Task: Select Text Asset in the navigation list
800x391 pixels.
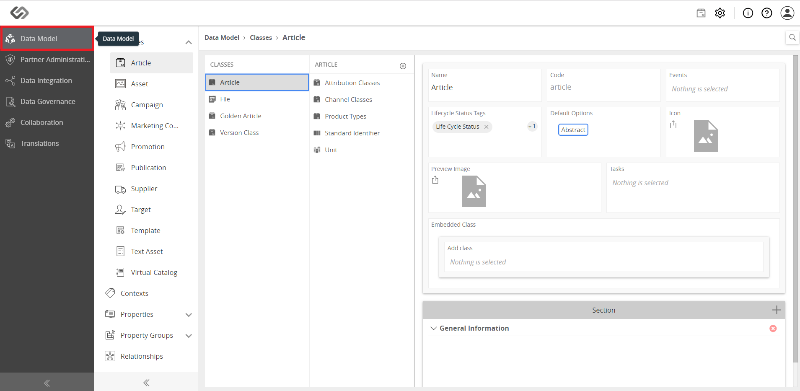Action: [x=152, y=251]
